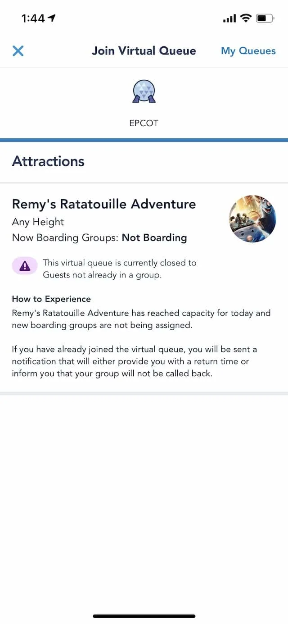
Task: Tap the How to Experience heading
Action: 51,299
